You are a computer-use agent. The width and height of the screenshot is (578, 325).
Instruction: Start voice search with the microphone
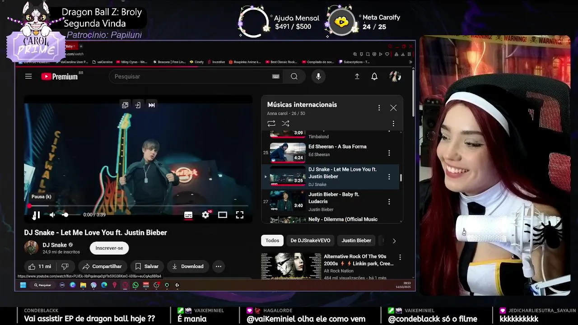318,76
